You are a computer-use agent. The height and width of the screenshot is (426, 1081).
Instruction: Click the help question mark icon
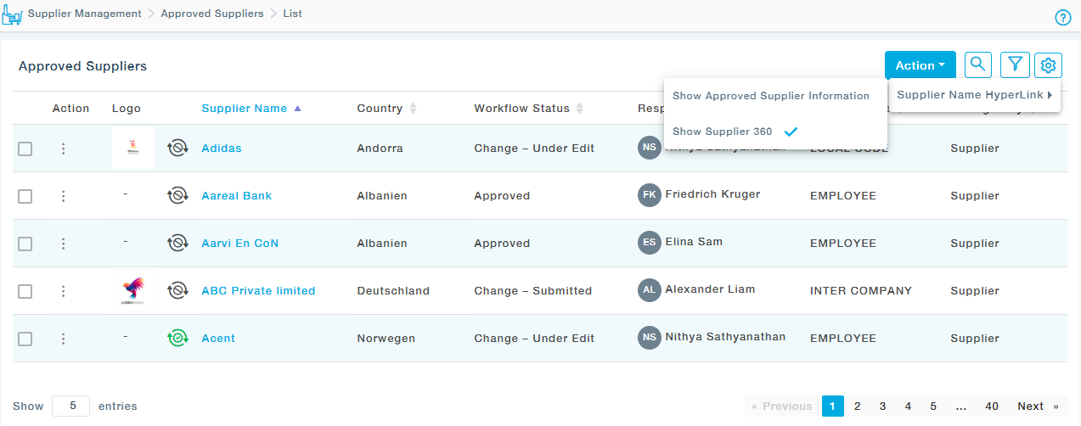tap(1062, 18)
